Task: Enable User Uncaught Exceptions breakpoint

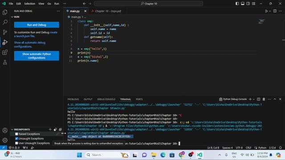Action: click(16, 143)
